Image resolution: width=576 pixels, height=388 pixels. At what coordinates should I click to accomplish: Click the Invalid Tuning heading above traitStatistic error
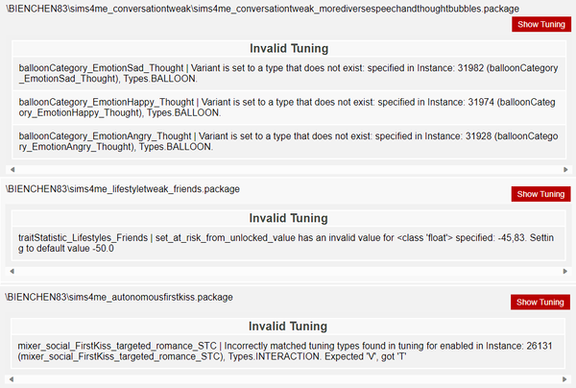288,216
